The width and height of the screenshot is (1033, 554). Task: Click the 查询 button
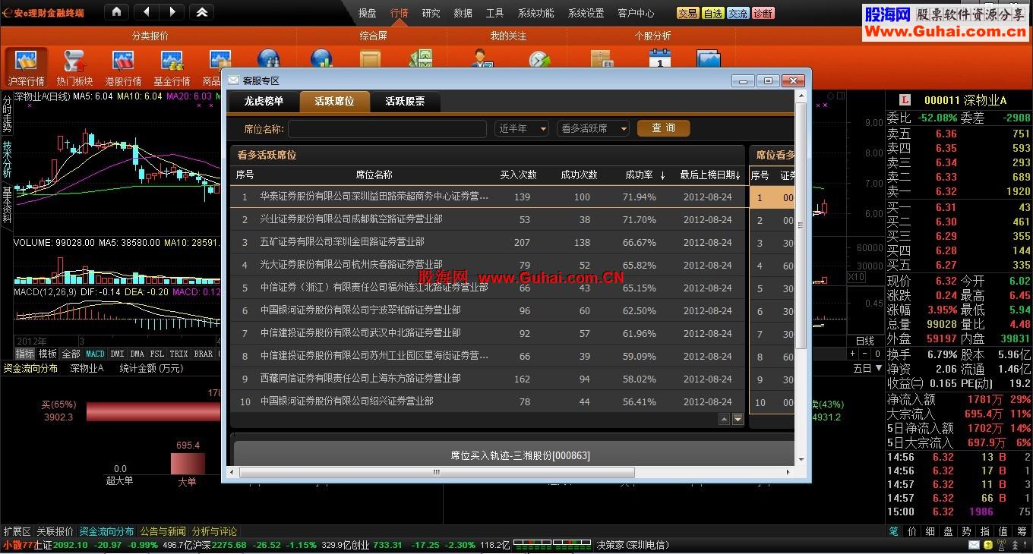[x=663, y=128]
